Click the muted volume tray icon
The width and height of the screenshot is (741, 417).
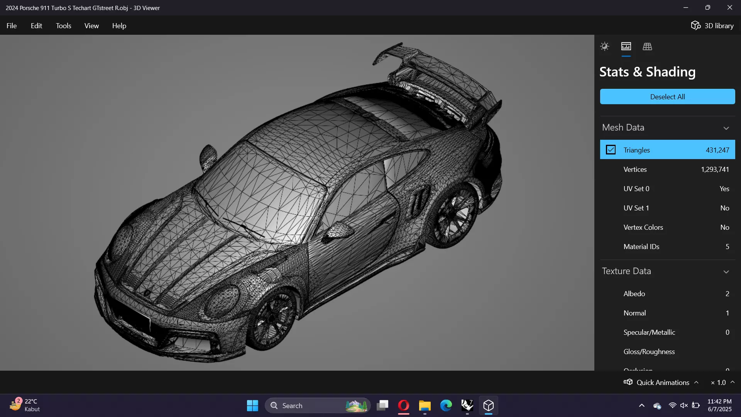tap(684, 405)
